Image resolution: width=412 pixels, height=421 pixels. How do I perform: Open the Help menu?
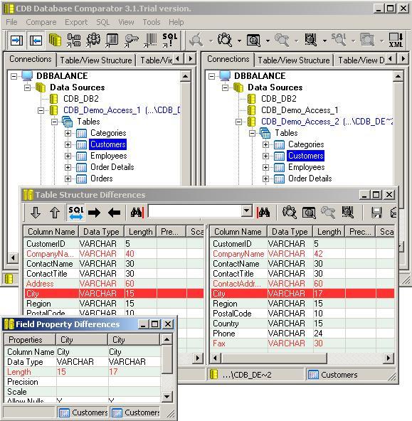[x=176, y=22]
